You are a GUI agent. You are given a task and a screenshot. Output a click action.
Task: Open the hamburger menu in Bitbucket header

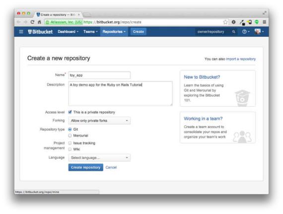[x=21, y=32]
